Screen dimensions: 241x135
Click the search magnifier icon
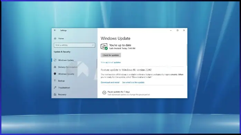[93, 45]
